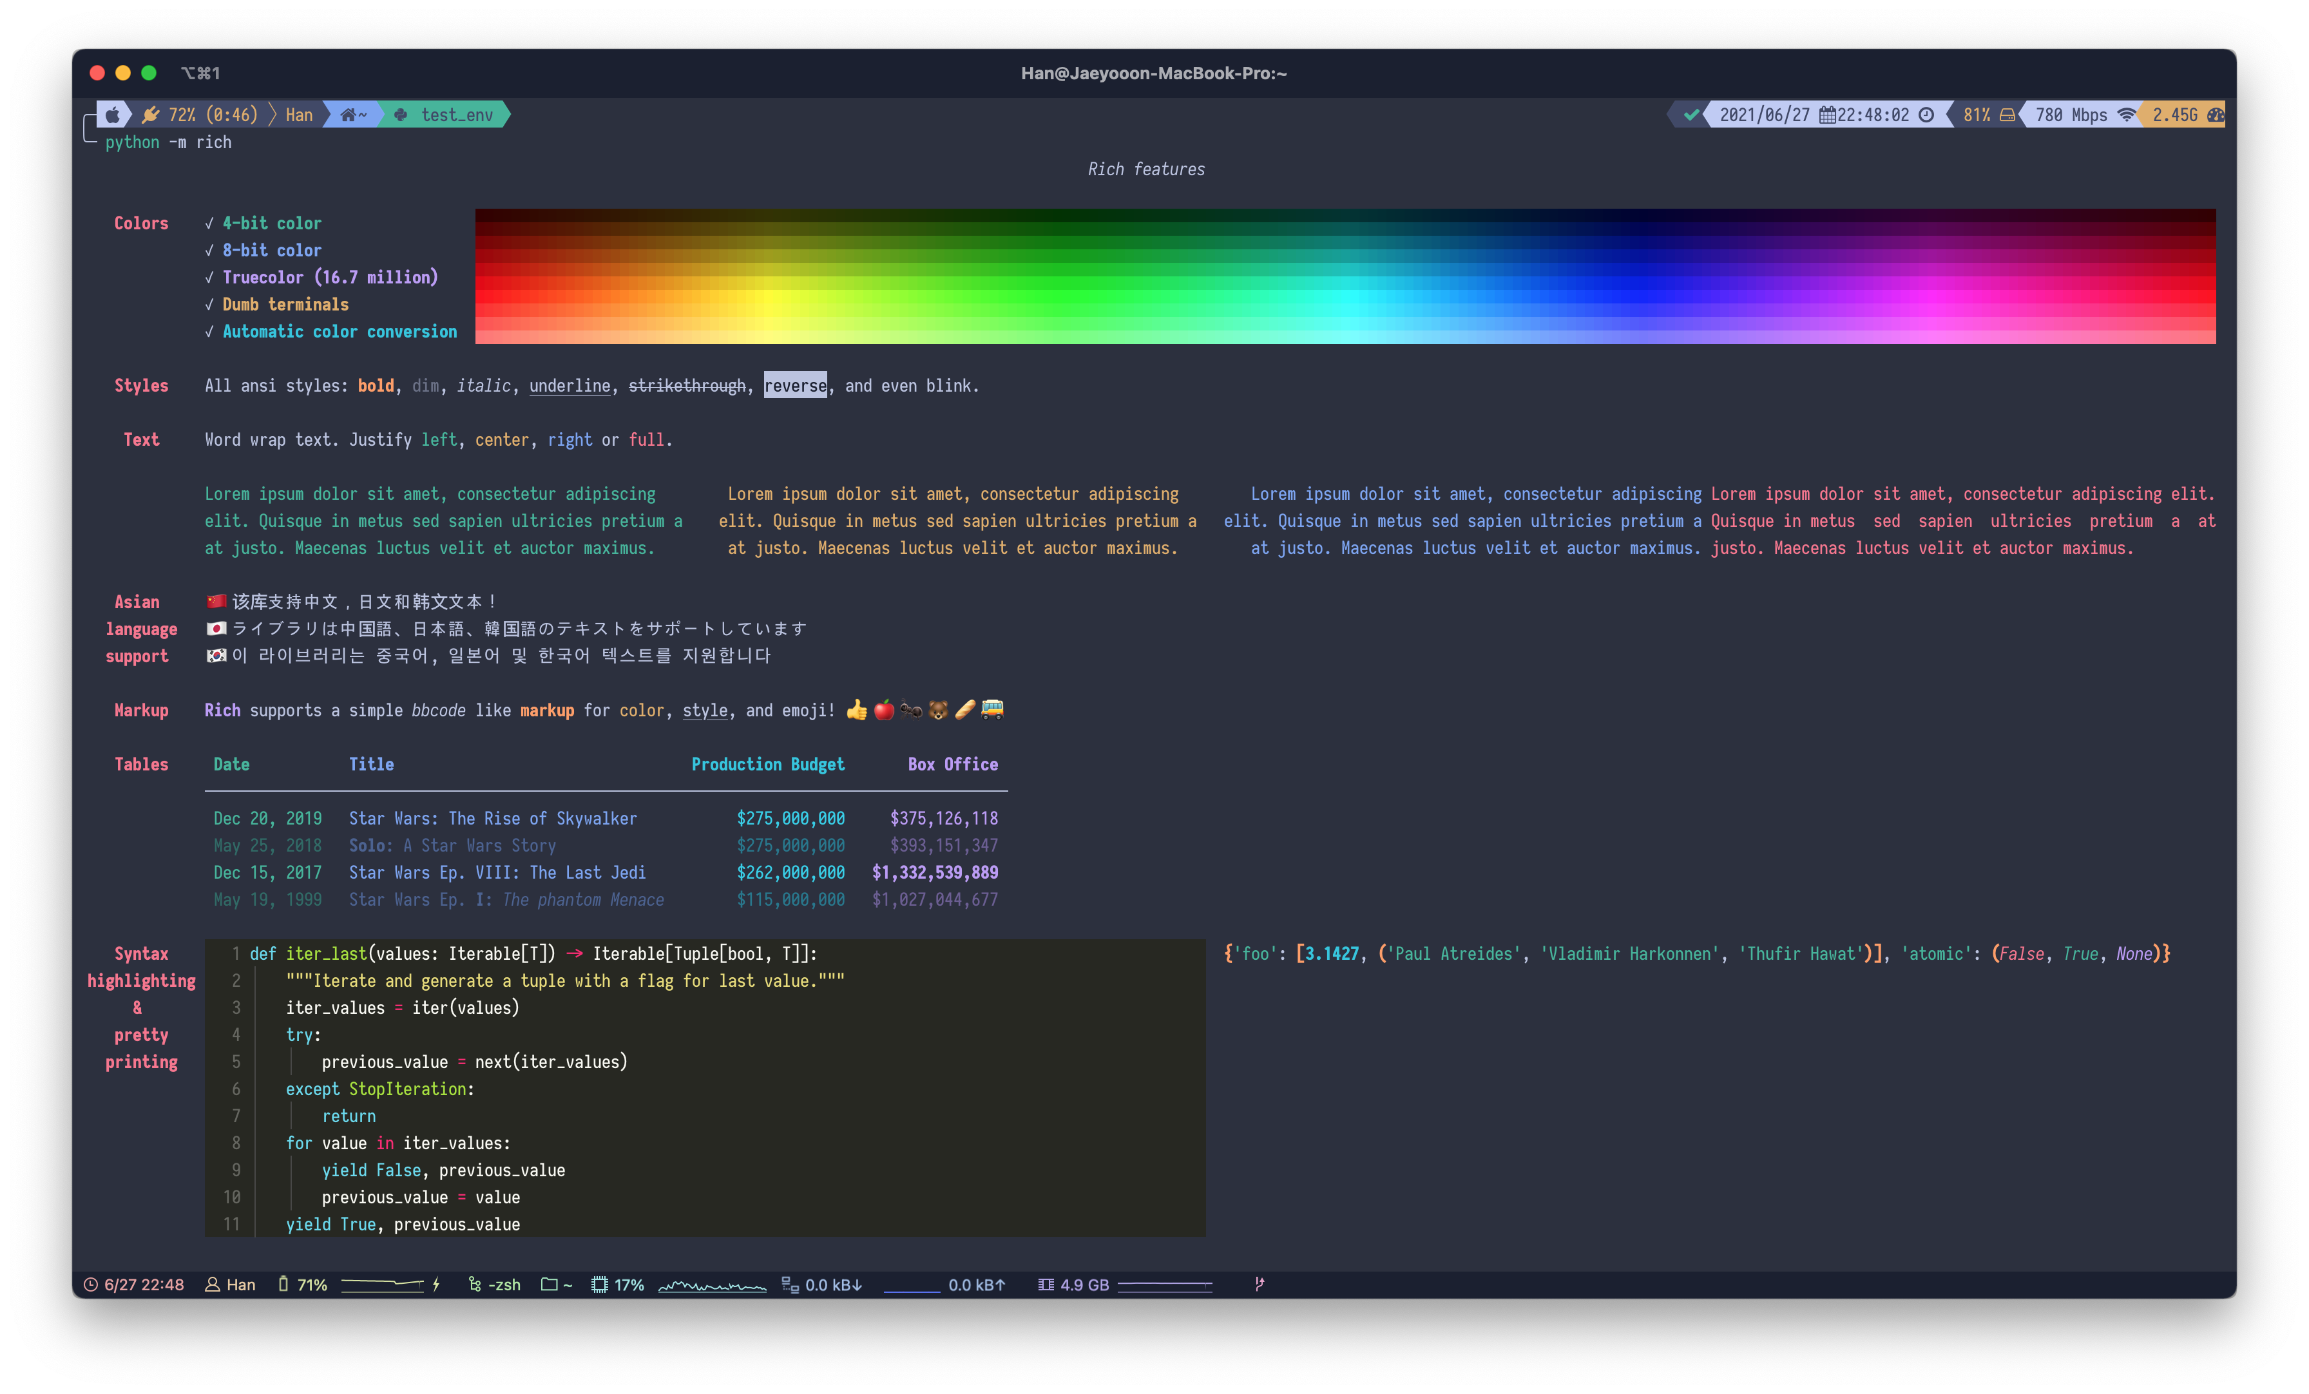Click the power plug battery icon
This screenshot has width=2309, height=1394.
(x=150, y=114)
